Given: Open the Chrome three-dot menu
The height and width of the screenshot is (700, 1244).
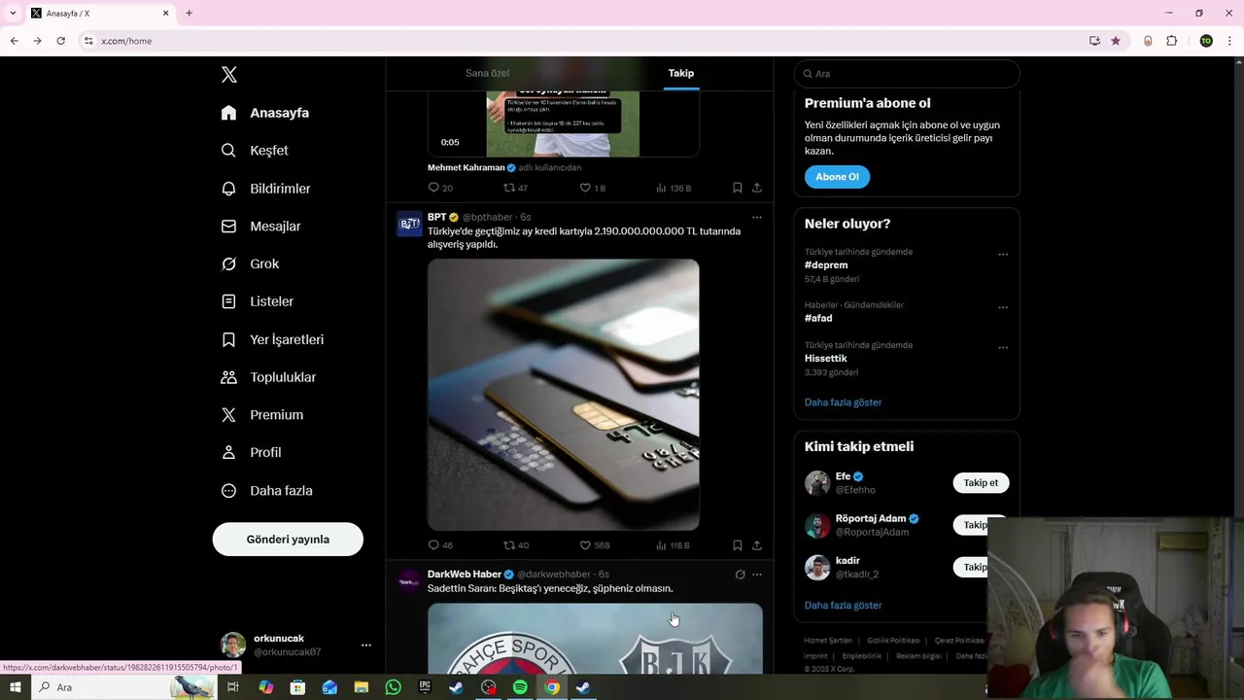Looking at the screenshot, I should click(1229, 41).
